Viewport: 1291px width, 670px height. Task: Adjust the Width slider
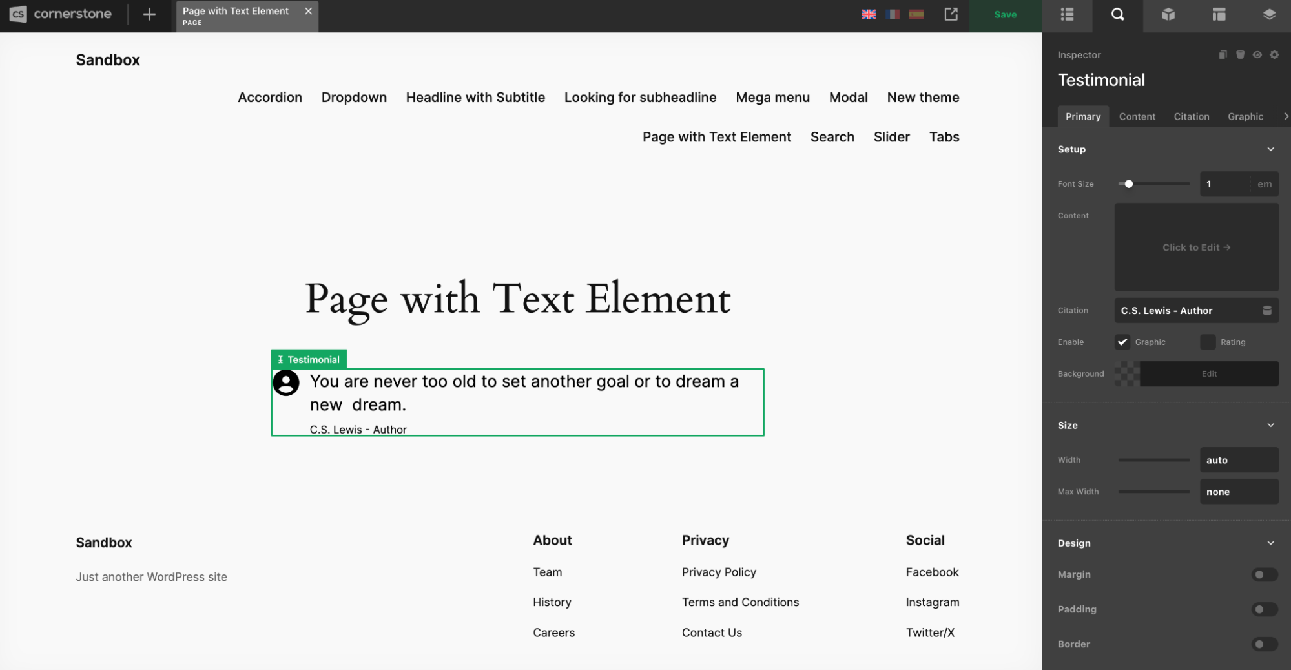point(1154,460)
